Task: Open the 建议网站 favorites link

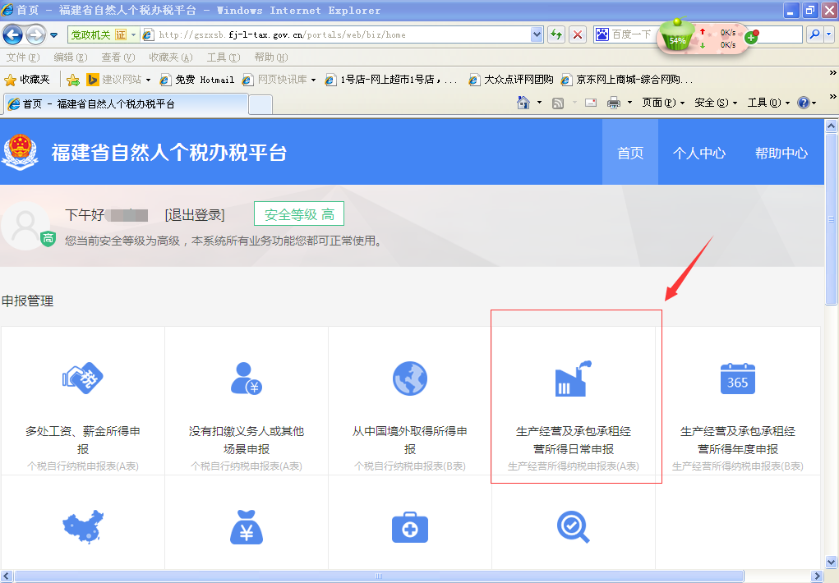Action: [x=119, y=80]
